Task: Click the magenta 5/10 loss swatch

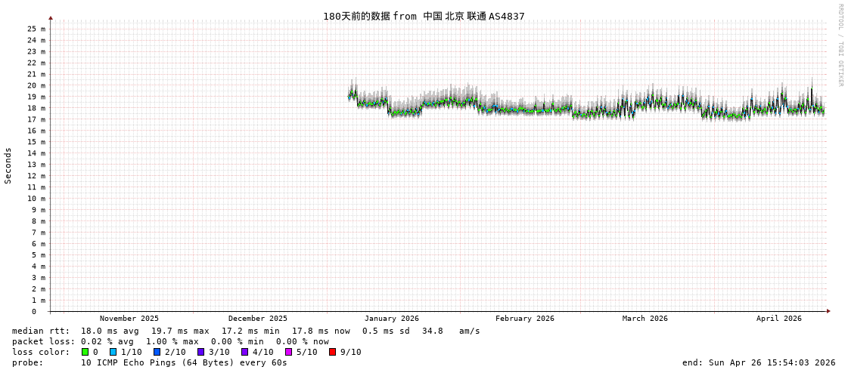Action: (288, 352)
